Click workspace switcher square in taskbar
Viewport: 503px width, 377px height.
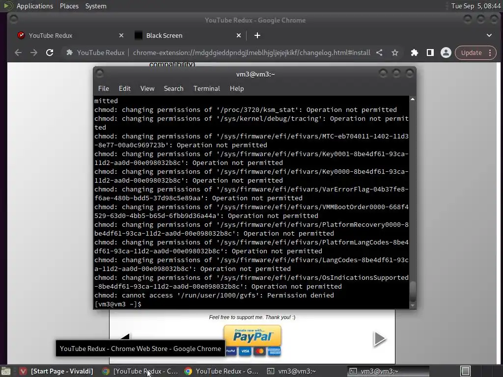pos(466,371)
